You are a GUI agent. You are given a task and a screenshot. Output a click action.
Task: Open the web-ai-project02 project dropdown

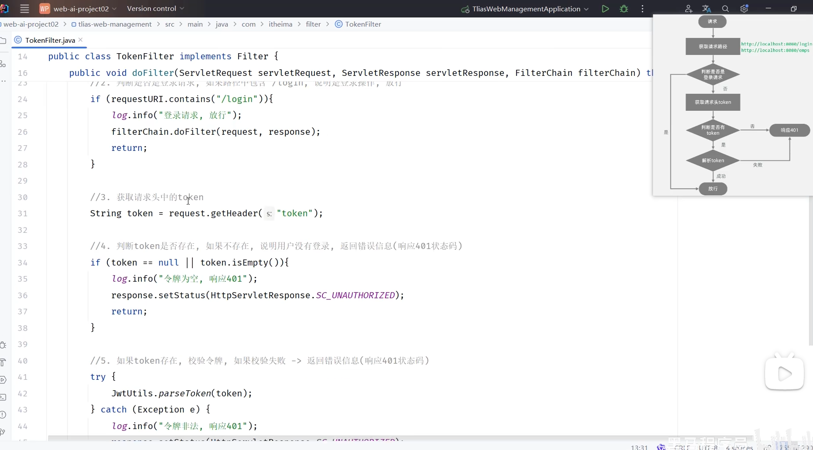pyautogui.click(x=79, y=9)
